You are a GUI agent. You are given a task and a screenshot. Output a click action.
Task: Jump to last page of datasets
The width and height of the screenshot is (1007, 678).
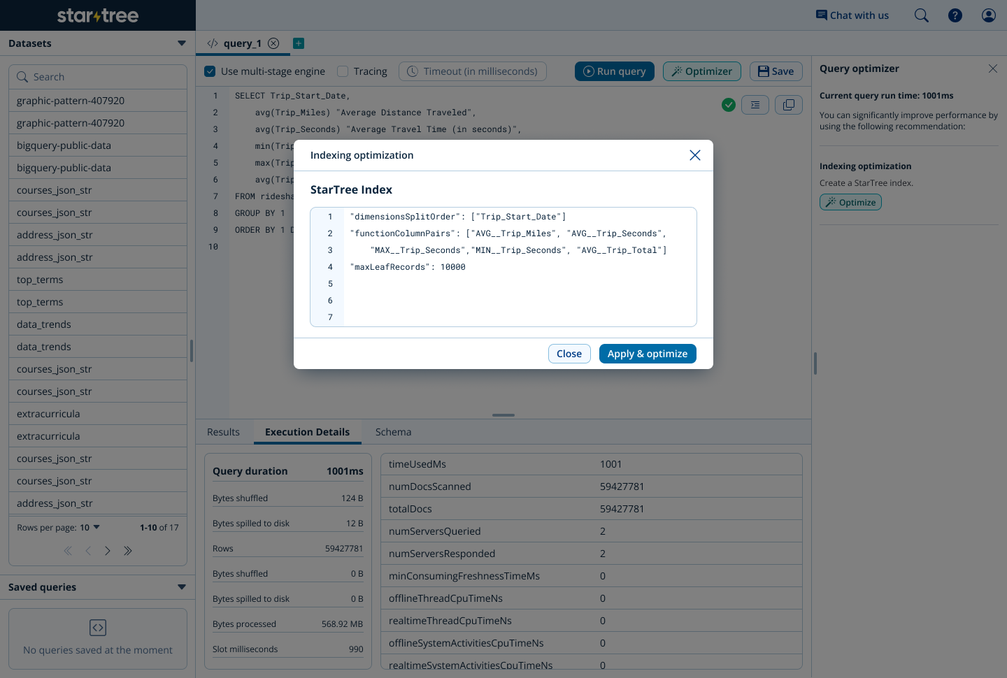(x=128, y=551)
